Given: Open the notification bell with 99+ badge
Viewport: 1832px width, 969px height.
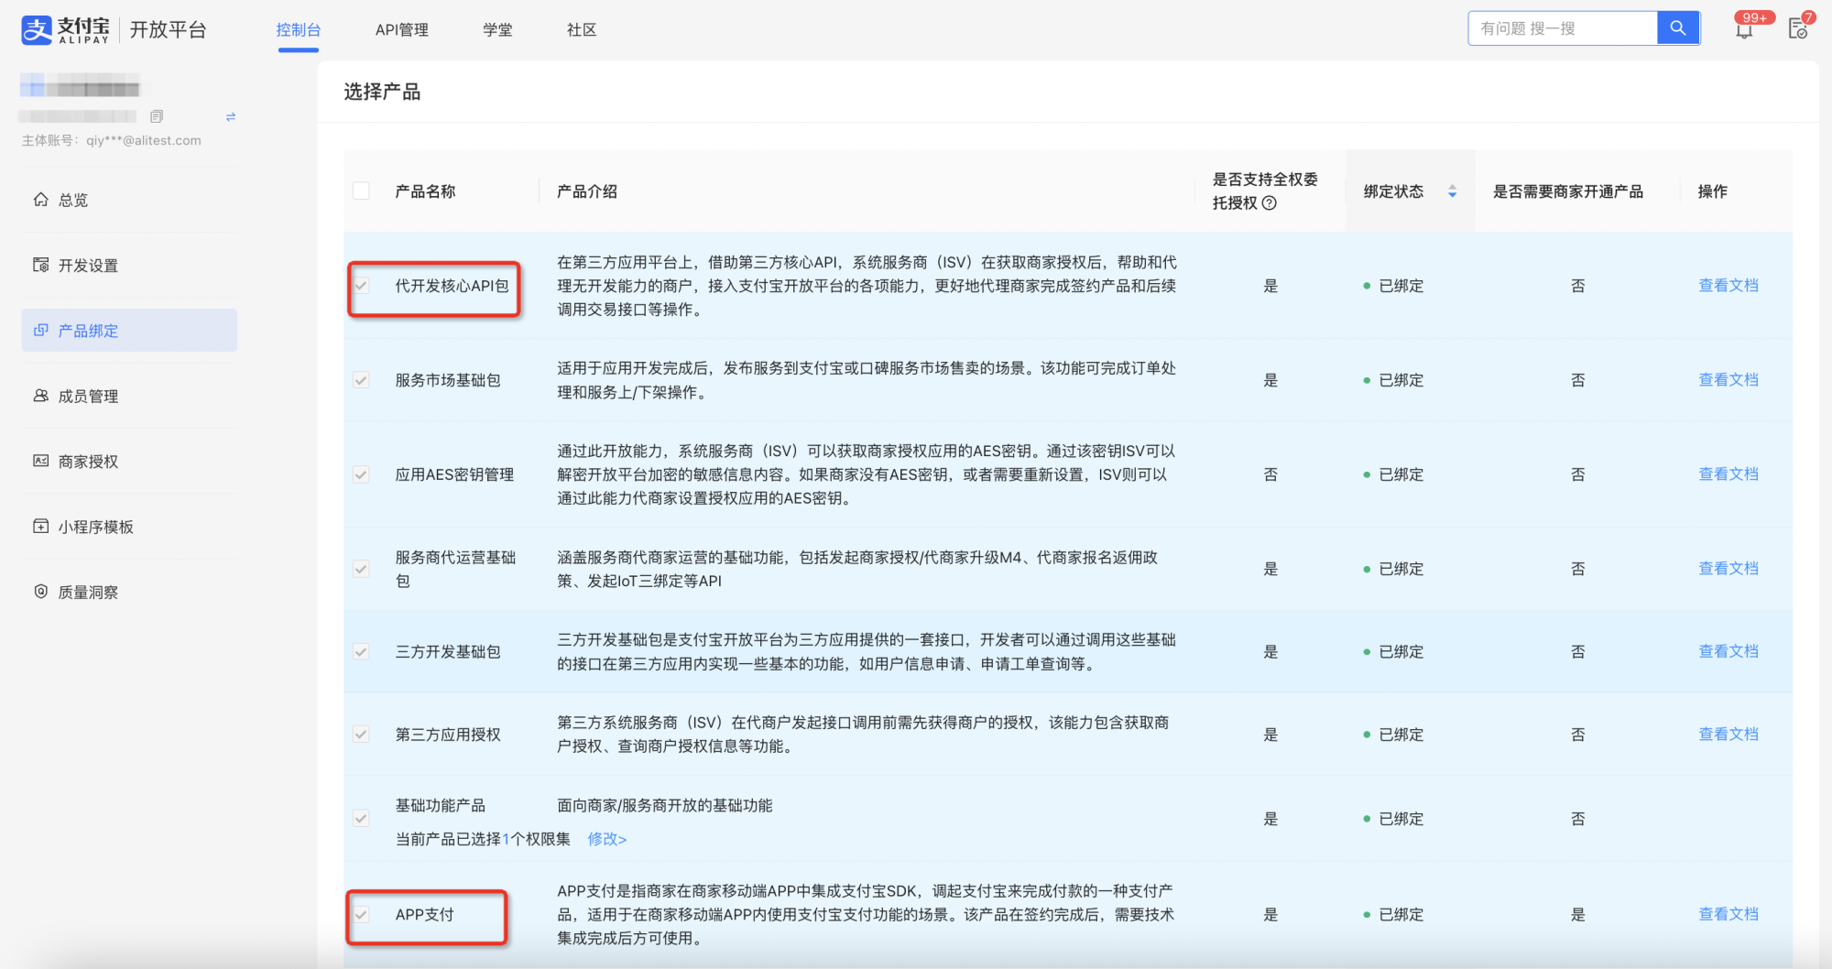Looking at the screenshot, I should click(x=1744, y=30).
